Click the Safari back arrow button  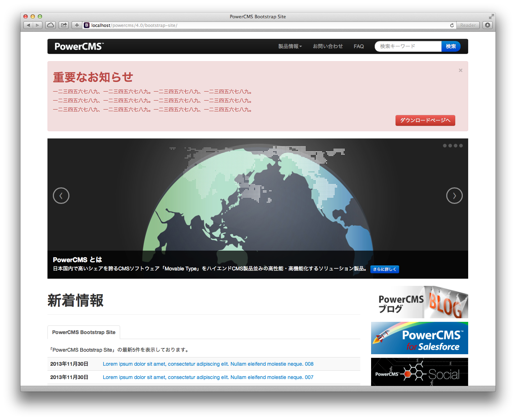28,25
